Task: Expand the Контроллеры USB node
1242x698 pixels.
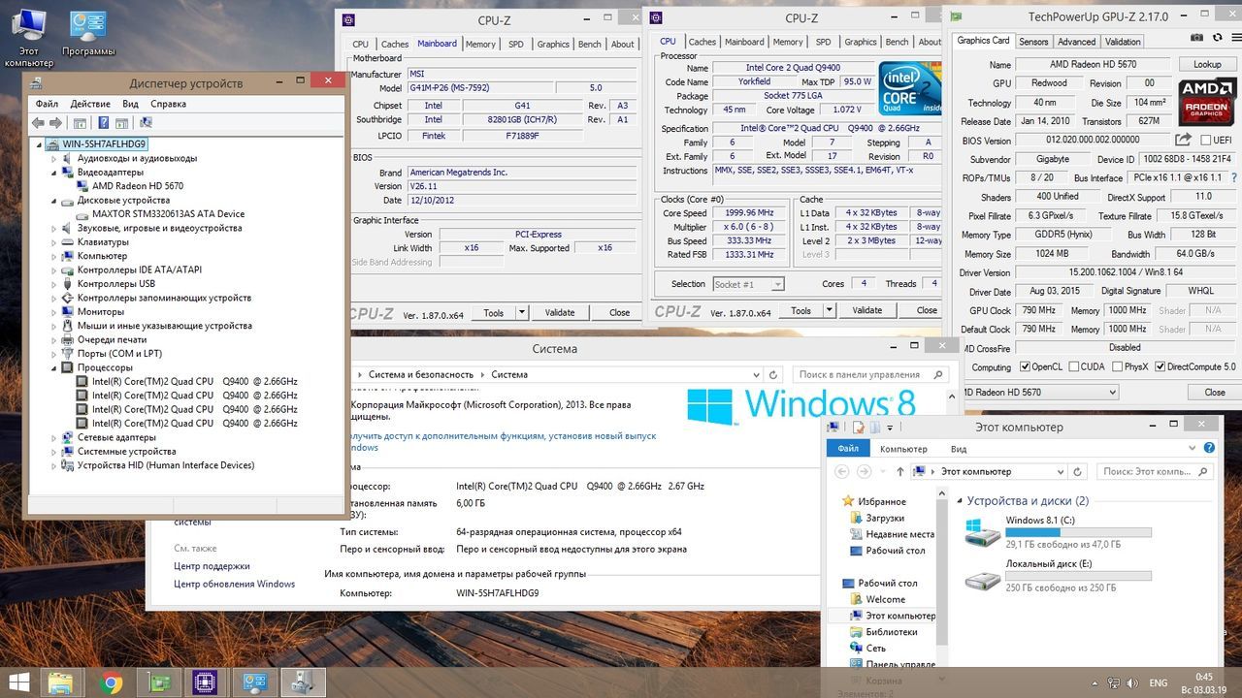Action: [x=55, y=284]
